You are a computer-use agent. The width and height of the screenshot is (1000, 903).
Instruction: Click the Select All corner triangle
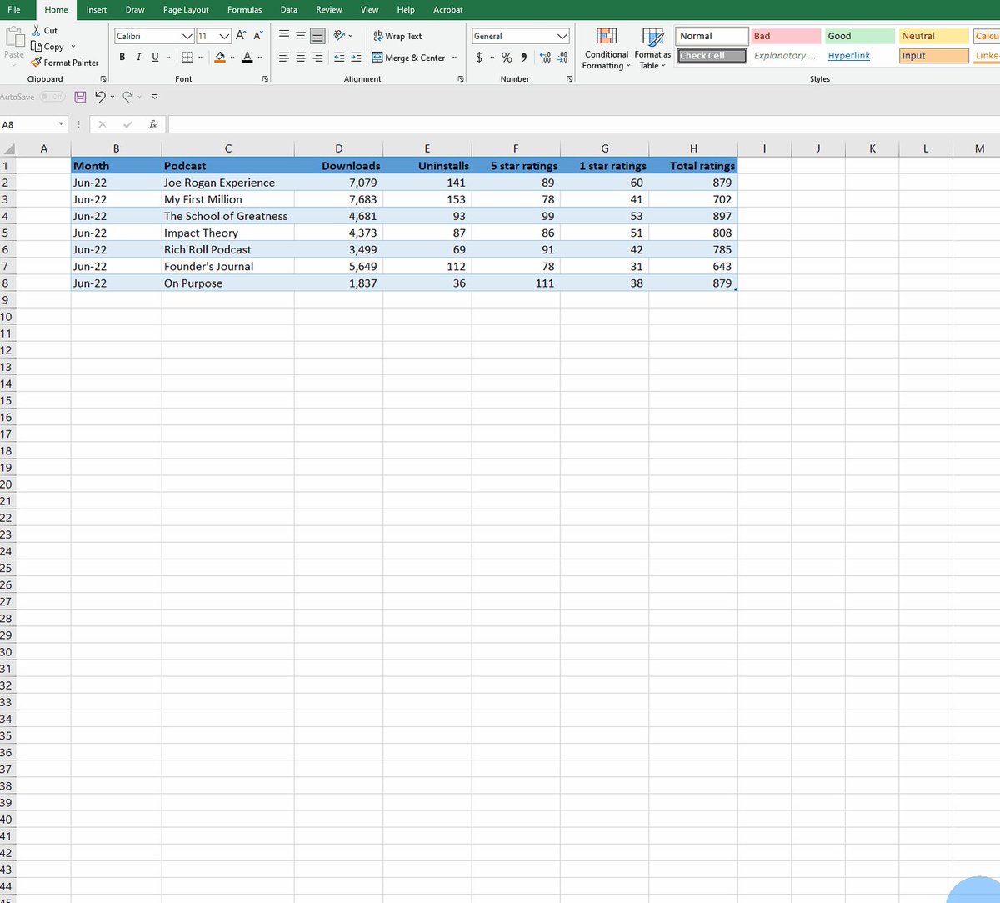(8, 149)
